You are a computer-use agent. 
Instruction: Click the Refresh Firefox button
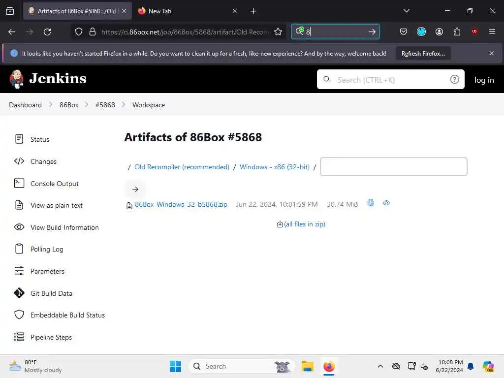[423, 54]
